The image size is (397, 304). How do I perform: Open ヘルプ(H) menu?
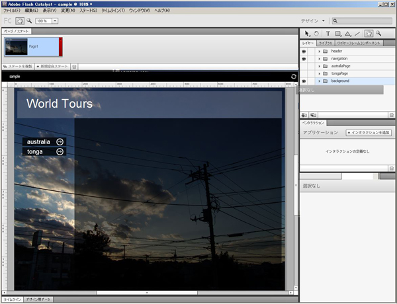pos(162,11)
